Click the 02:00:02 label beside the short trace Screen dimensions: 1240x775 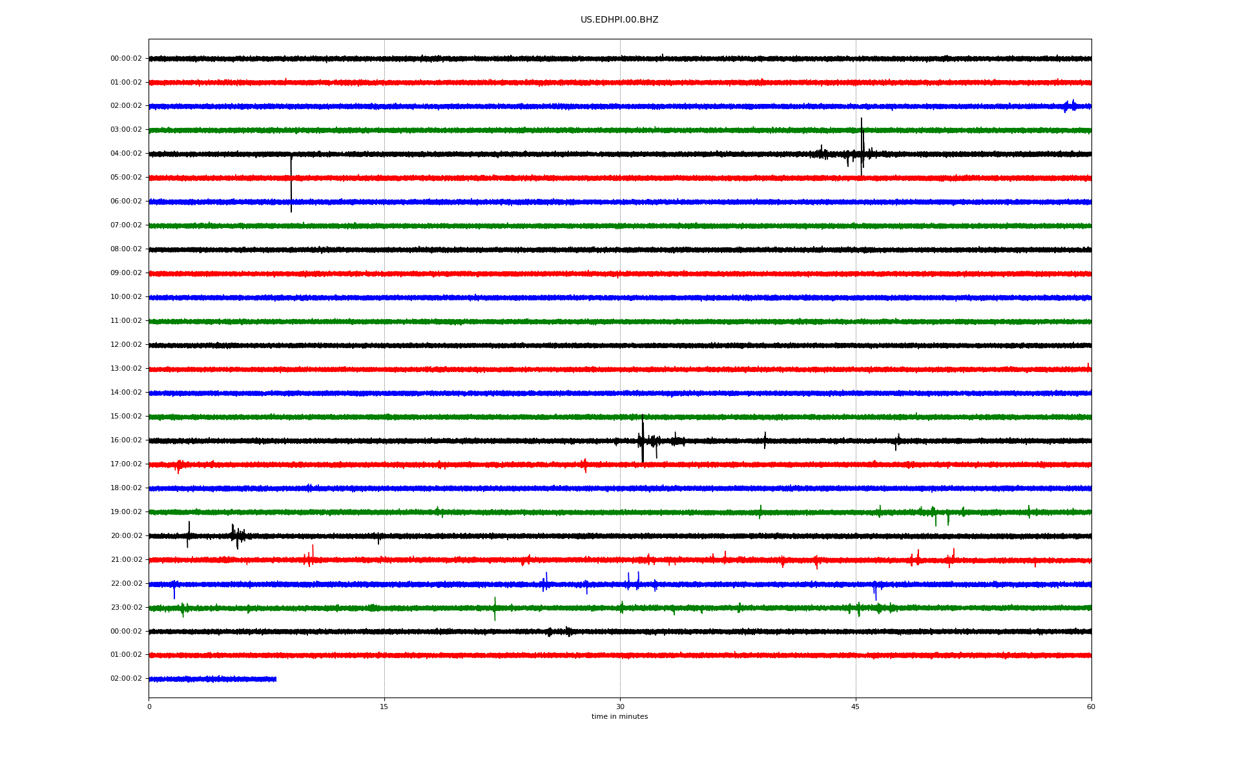click(126, 679)
